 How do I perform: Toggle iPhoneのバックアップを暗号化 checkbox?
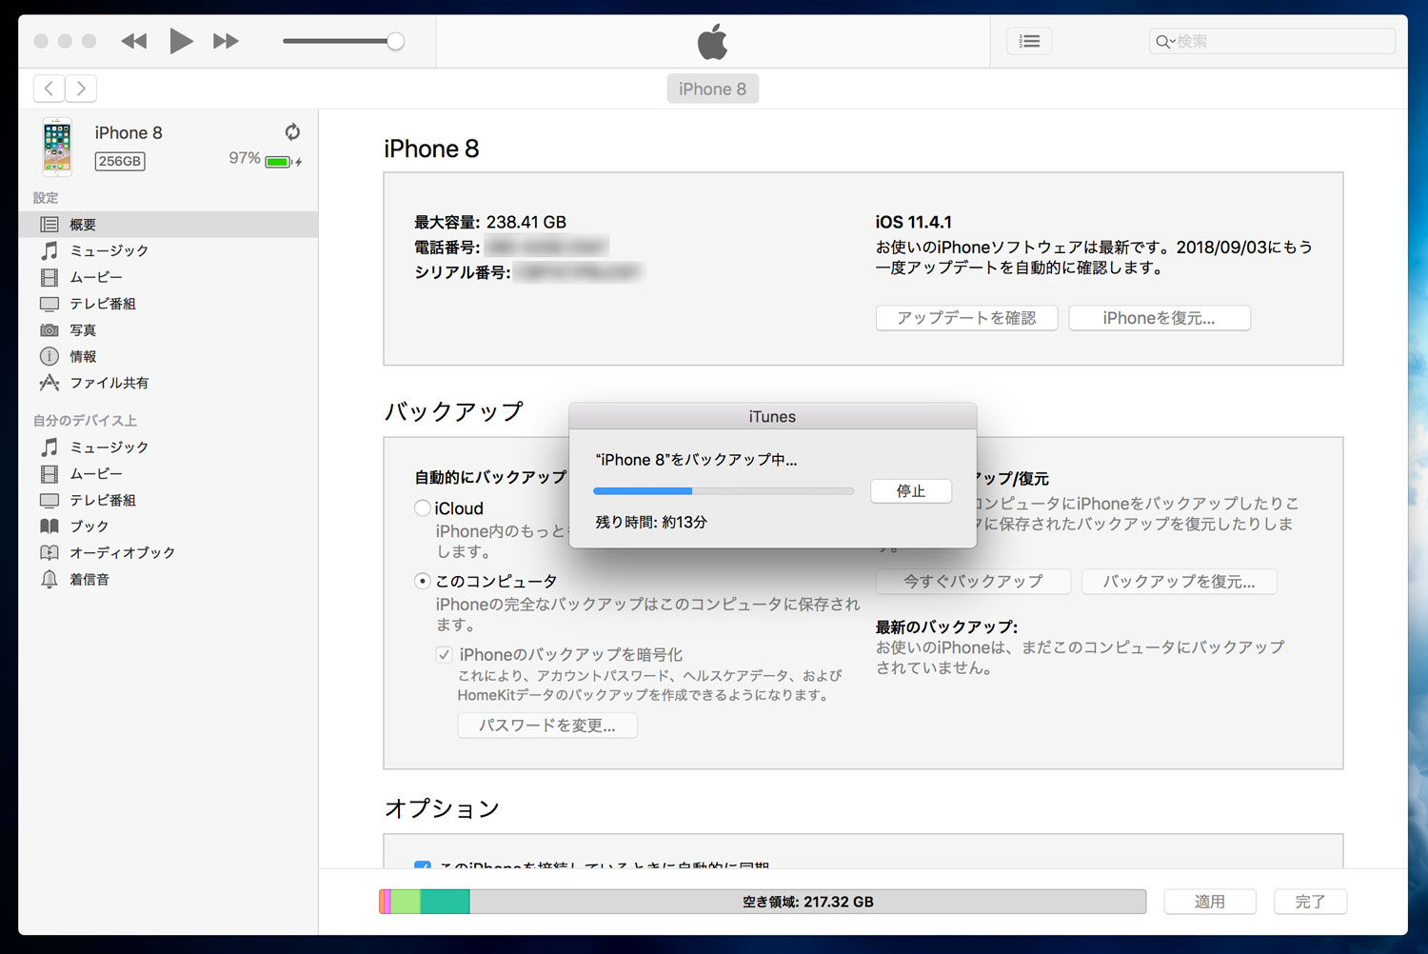pyautogui.click(x=444, y=655)
